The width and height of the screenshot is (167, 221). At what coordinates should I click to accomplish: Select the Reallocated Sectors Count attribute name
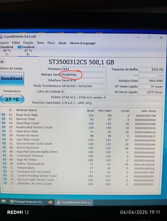pos(34,127)
